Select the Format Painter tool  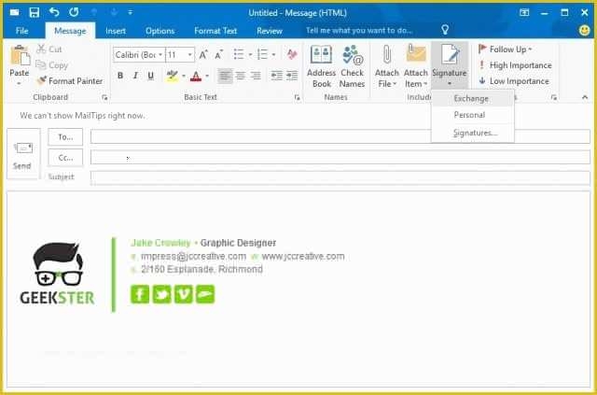coord(70,81)
